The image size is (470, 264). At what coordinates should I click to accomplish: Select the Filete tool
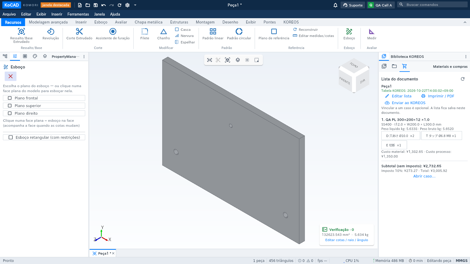(145, 34)
